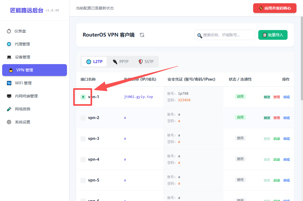The image size is (303, 201).
Task: Enable vpn-3 with the 启动 link
Action: [276, 139]
